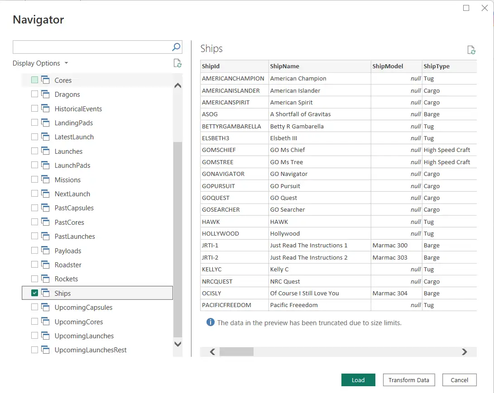Click the UpcomingCores table icon
This screenshot has height=393, width=494.
45,322
